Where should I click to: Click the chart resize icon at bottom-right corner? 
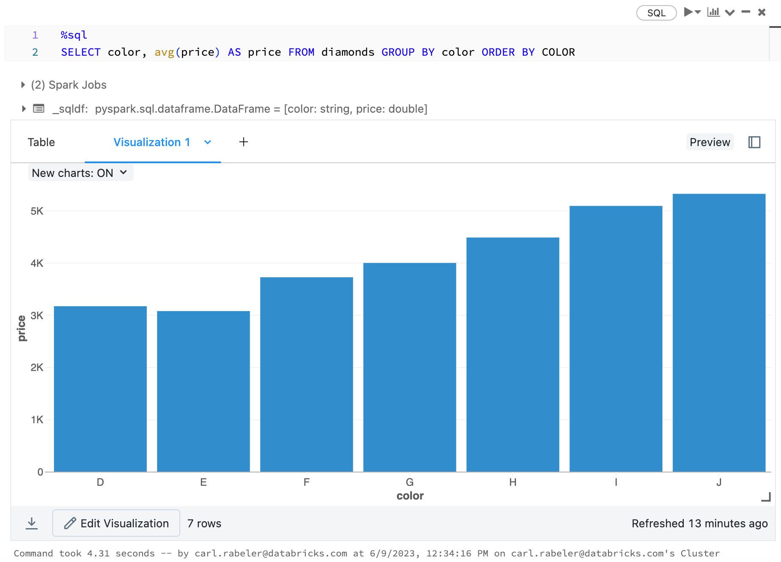click(x=766, y=497)
